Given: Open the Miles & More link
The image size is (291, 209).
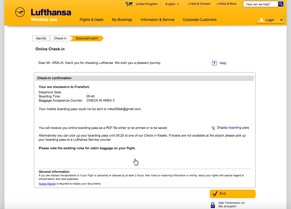Looking at the screenshot, I should 226,4.
